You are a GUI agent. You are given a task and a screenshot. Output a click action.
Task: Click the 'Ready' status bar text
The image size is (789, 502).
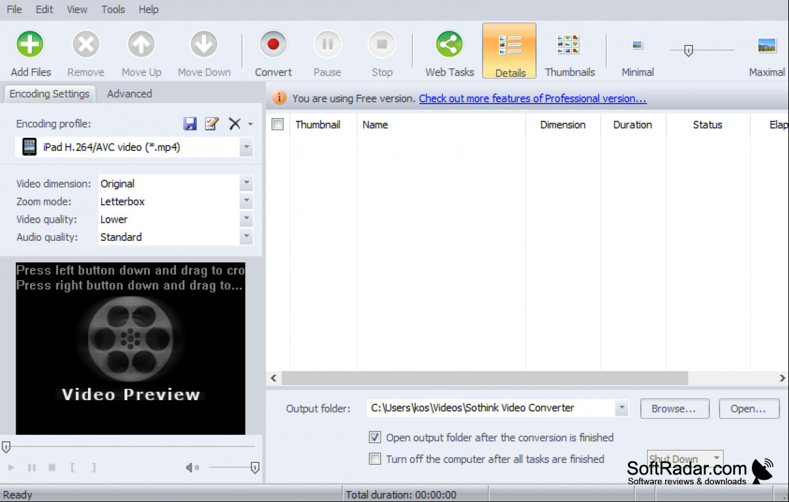coord(18,495)
